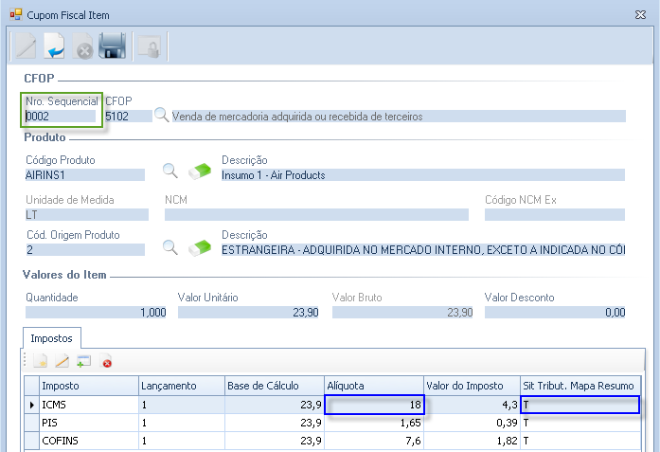Click the undo blue arrow document icon

pos(54,46)
